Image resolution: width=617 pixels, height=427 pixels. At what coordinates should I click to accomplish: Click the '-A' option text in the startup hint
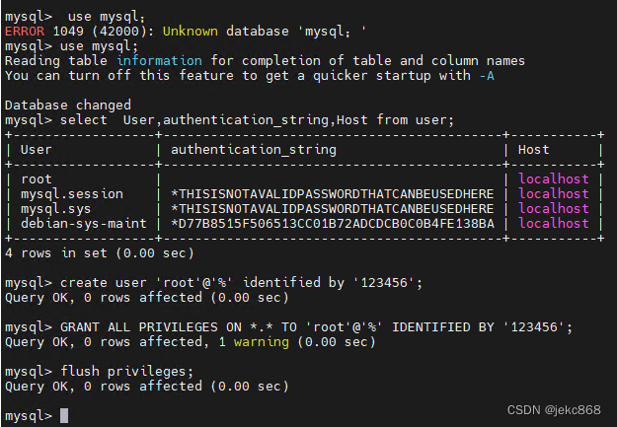tap(487, 76)
